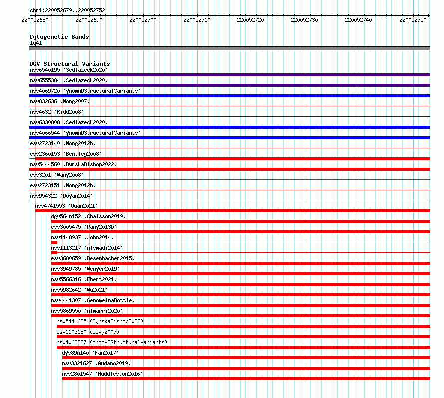Open the nsv6555384 (Sedlazeck2020) variant label
Viewport: 444px width, 398px height.
pyautogui.click(x=69, y=80)
